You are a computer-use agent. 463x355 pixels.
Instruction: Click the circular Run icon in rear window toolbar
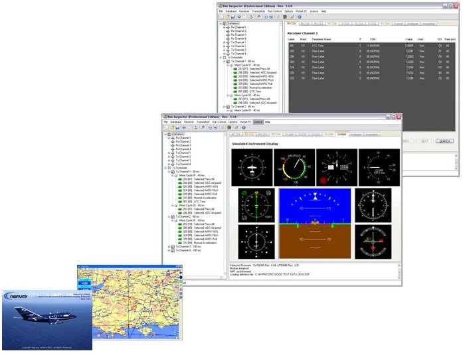coord(265,17)
